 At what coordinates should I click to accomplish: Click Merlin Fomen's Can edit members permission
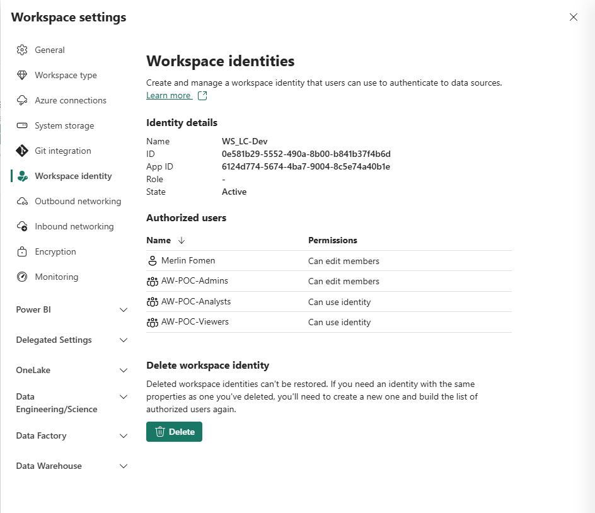(344, 261)
